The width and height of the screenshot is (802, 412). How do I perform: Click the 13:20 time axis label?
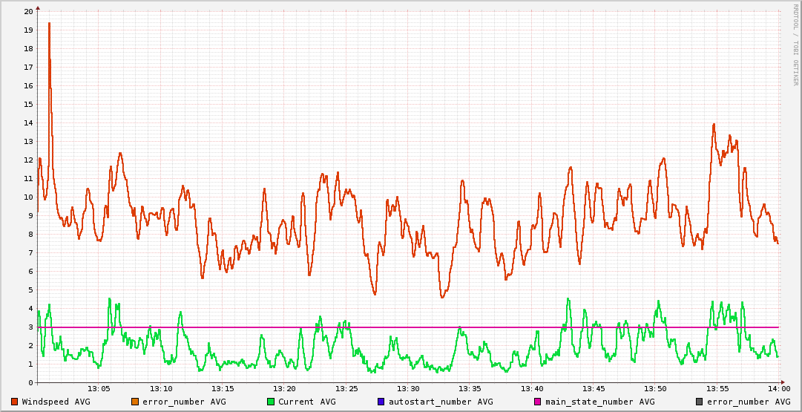coord(284,389)
